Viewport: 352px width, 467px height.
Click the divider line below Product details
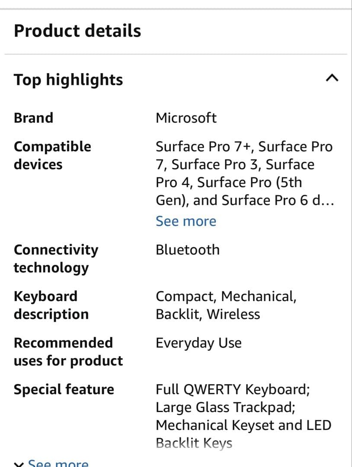pyautogui.click(x=176, y=54)
